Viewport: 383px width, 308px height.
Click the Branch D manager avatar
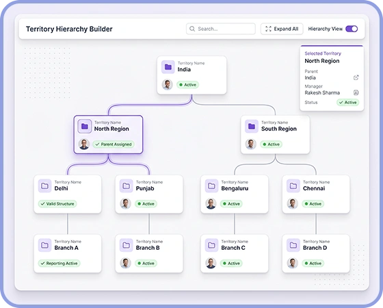[x=293, y=263]
